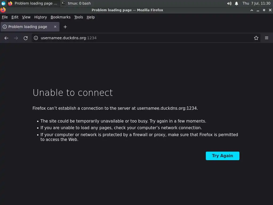Show notifications via the bell icon

tap(236, 3)
